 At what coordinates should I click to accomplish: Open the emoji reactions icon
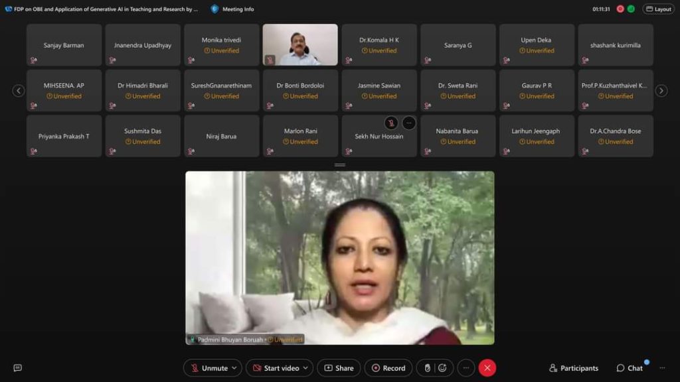coord(442,368)
